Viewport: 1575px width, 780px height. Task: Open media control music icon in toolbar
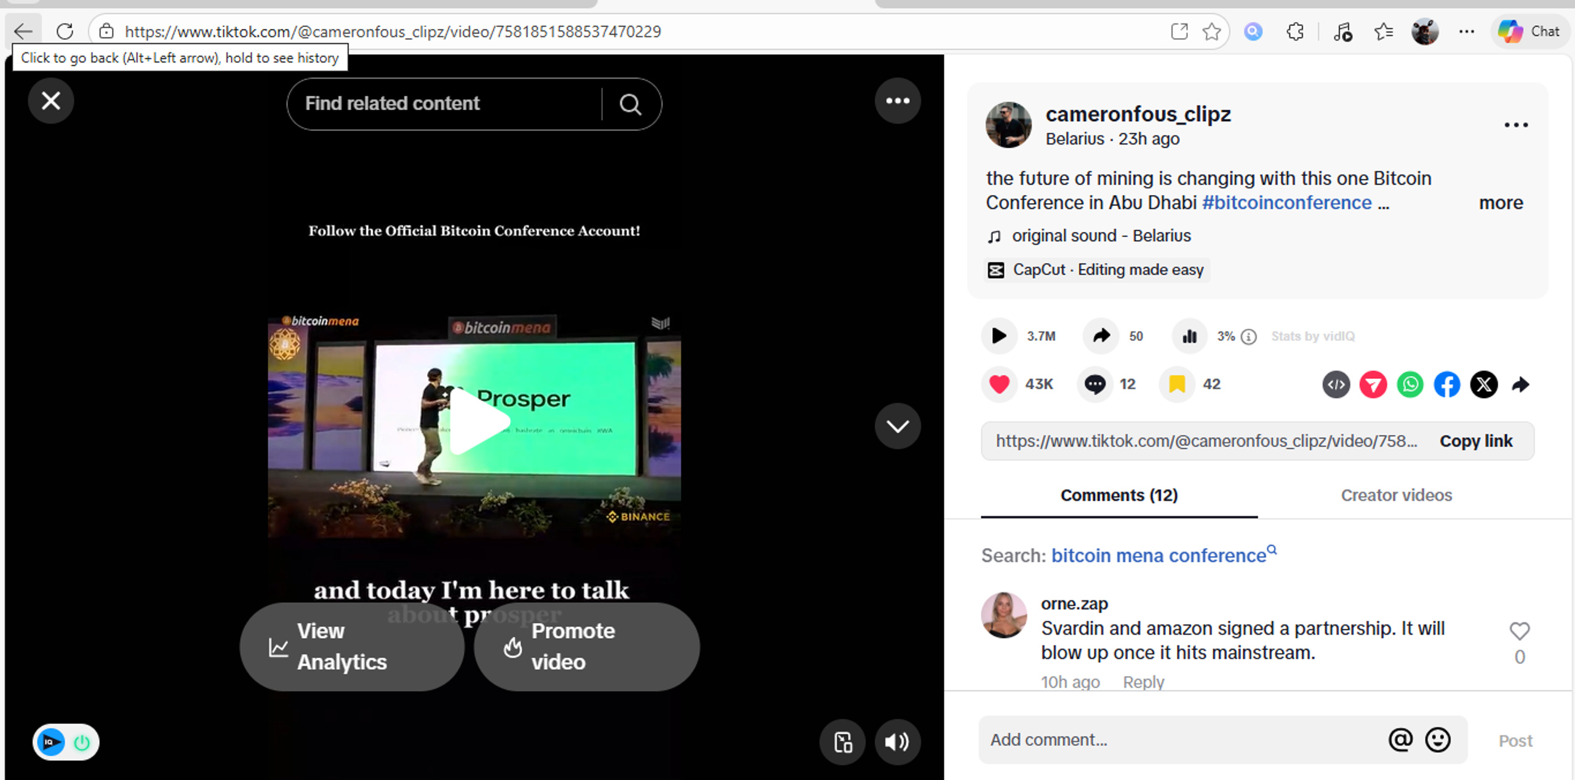pyautogui.click(x=1342, y=31)
